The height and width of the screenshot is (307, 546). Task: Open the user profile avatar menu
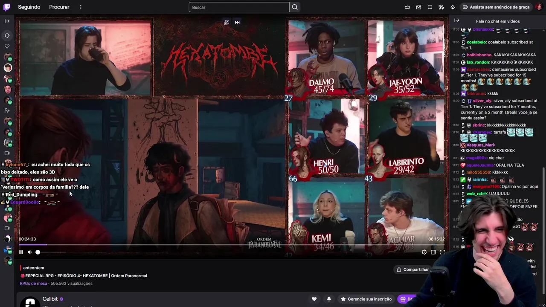[x=539, y=7]
